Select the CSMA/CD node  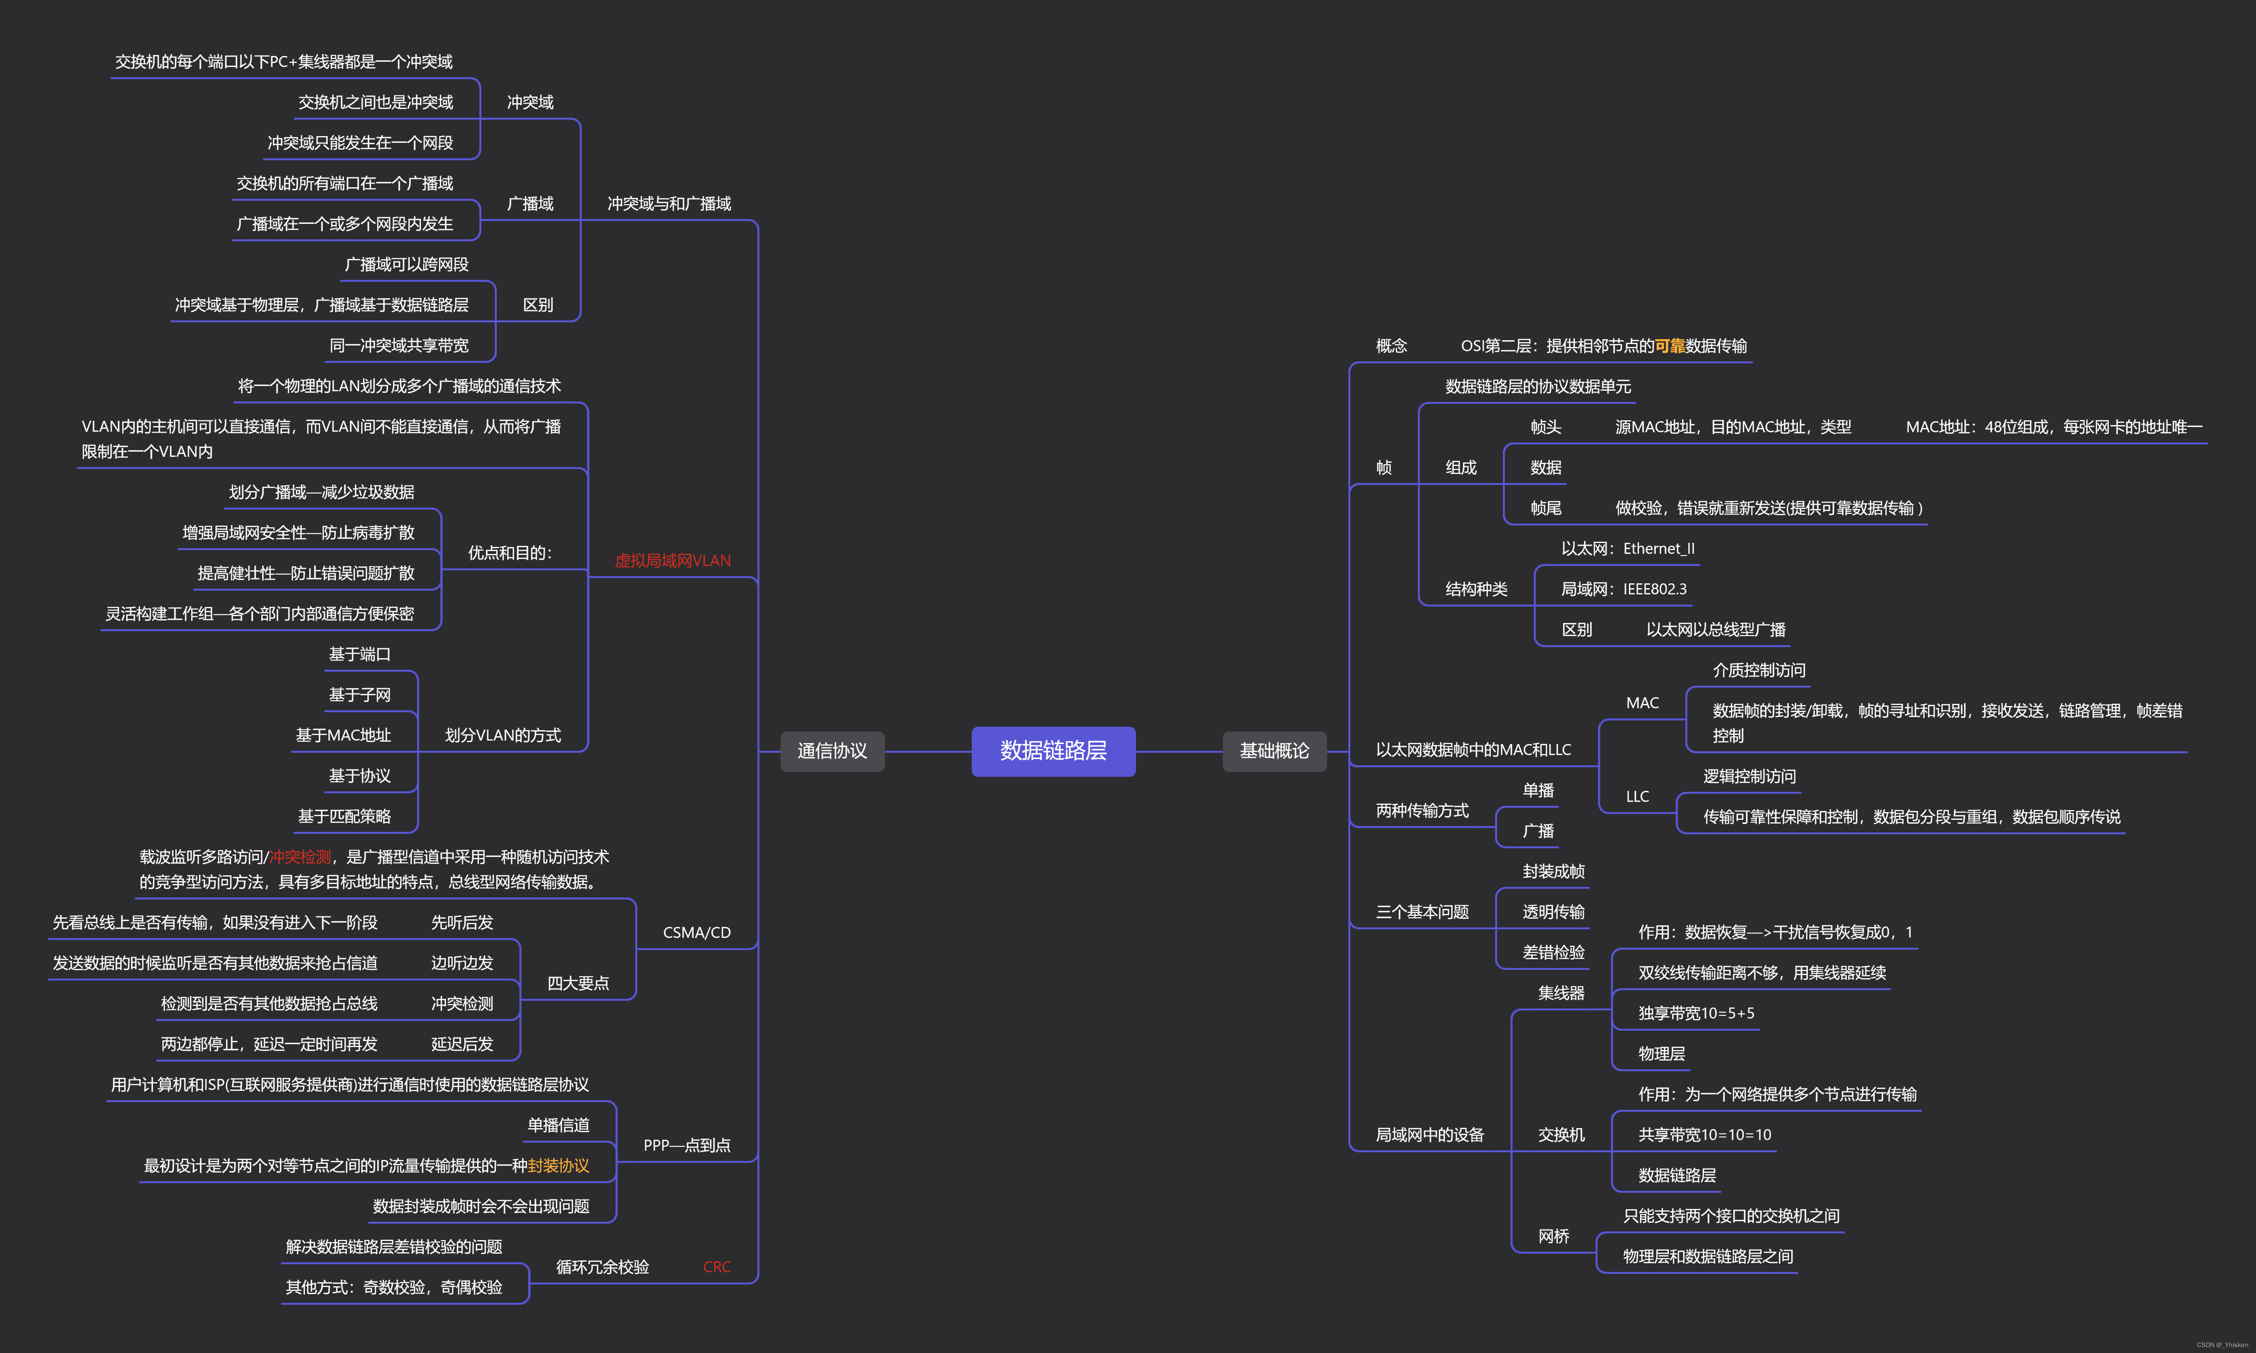(x=697, y=932)
